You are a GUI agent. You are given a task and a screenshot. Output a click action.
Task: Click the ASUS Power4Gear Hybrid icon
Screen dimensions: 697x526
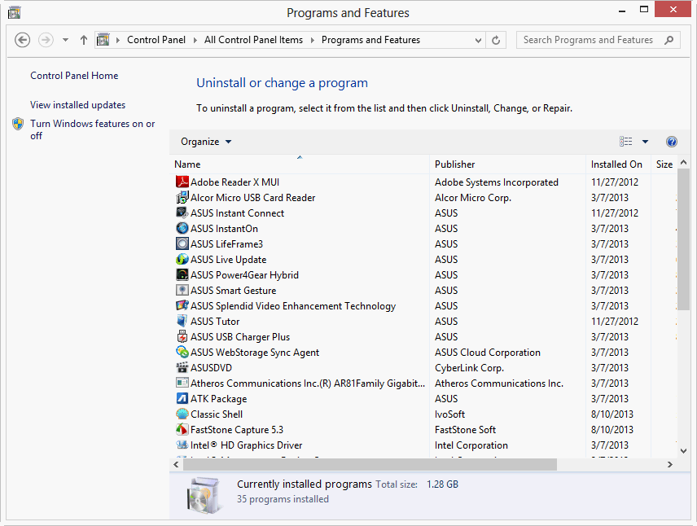pos(182,274)
